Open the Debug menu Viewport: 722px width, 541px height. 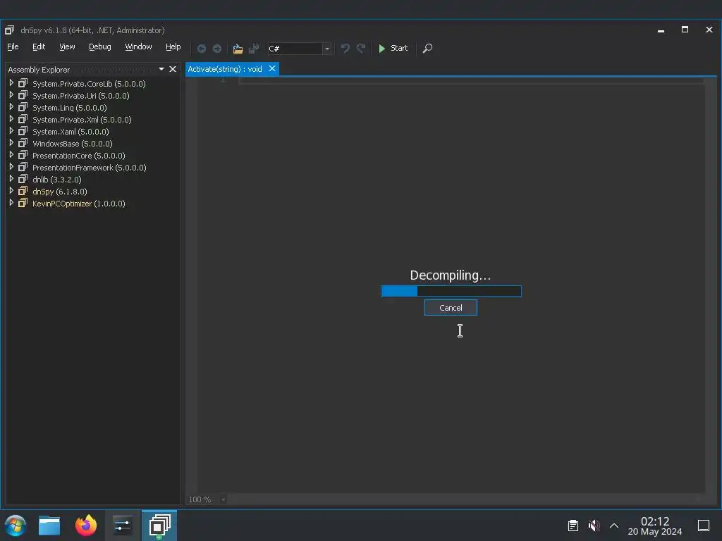100,47
